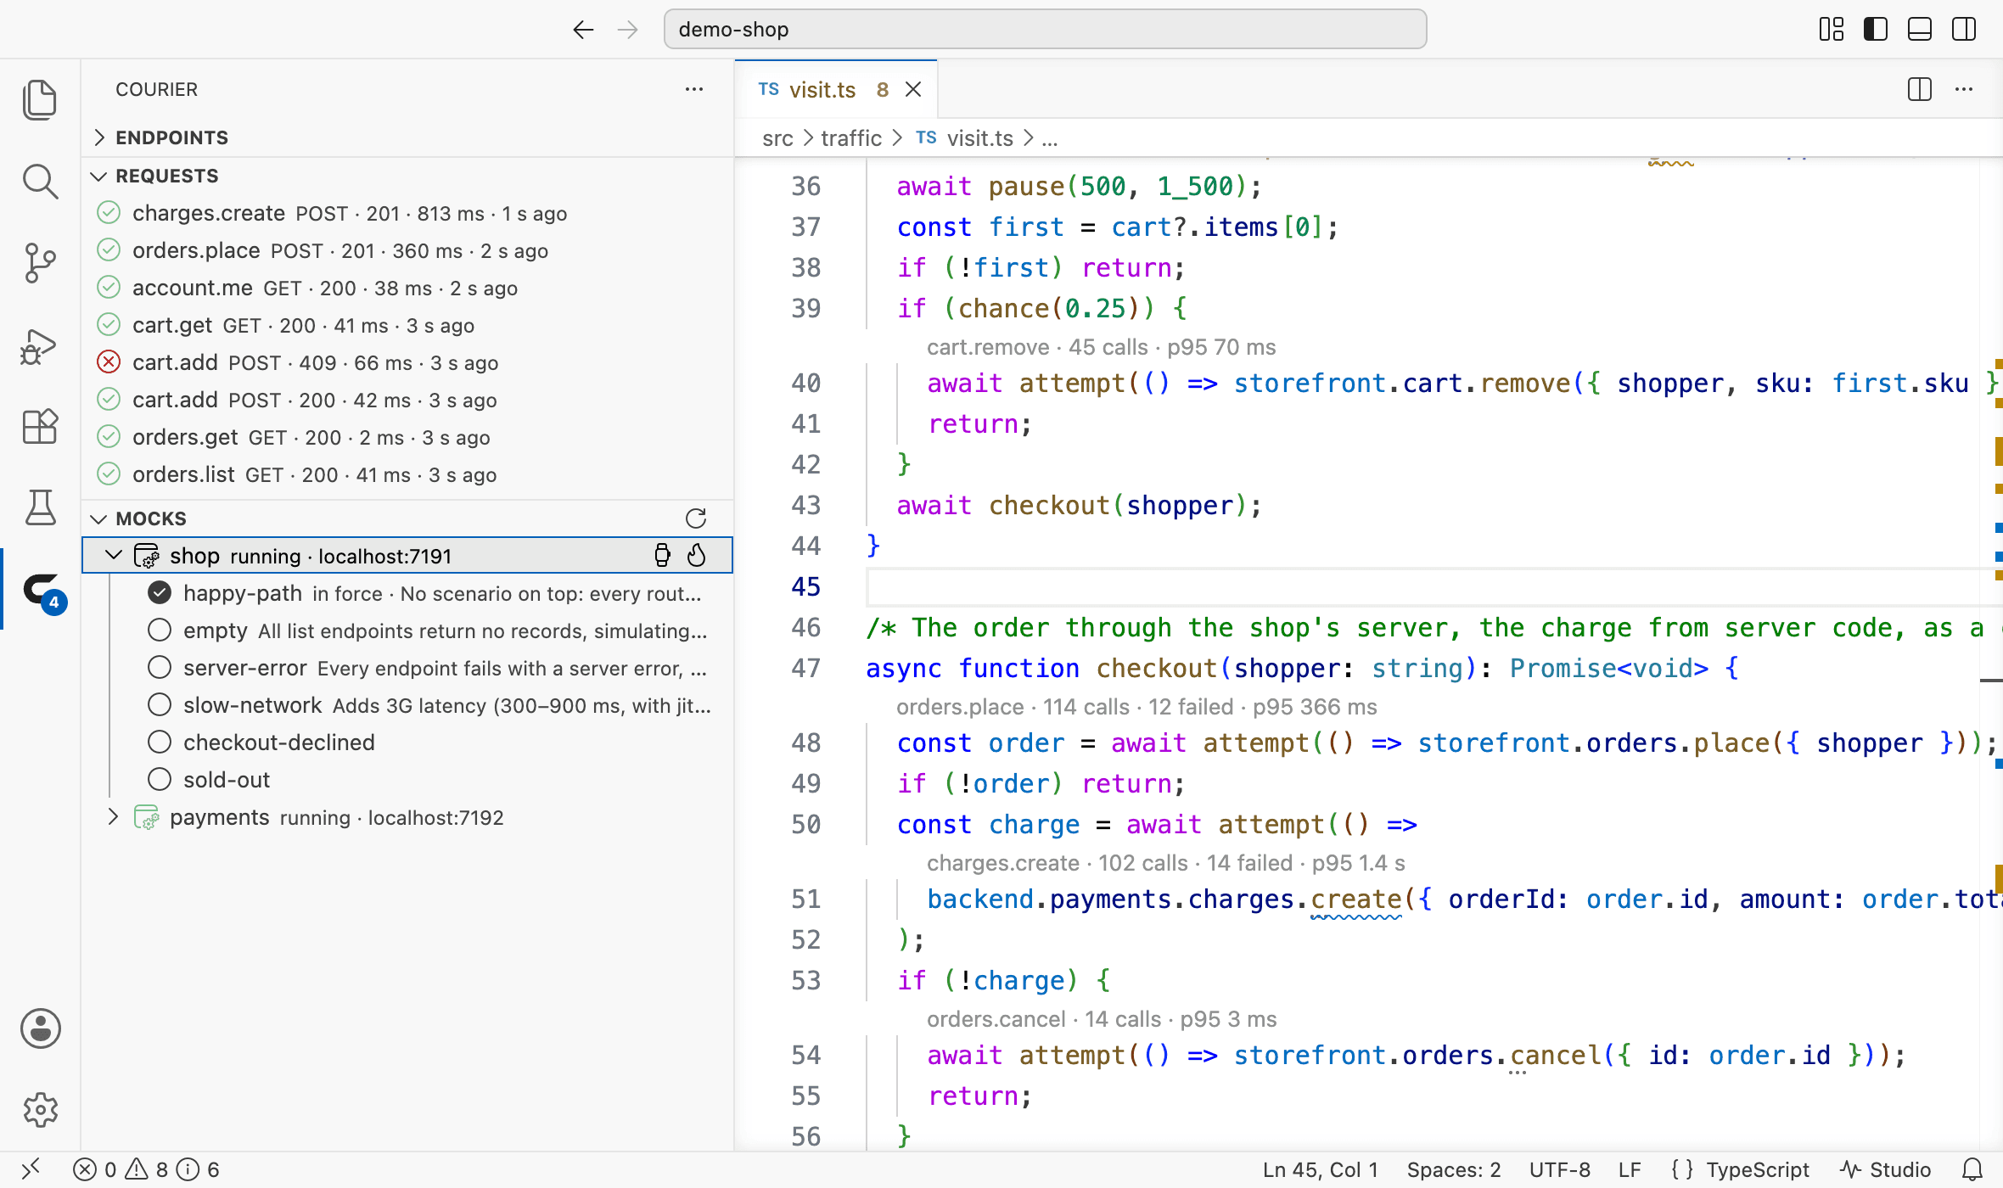Open Accounts menu icon

[40, 1028]
